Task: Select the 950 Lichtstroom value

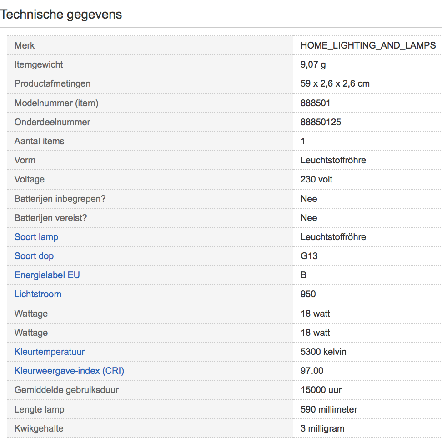Action: tap(308, 294)
